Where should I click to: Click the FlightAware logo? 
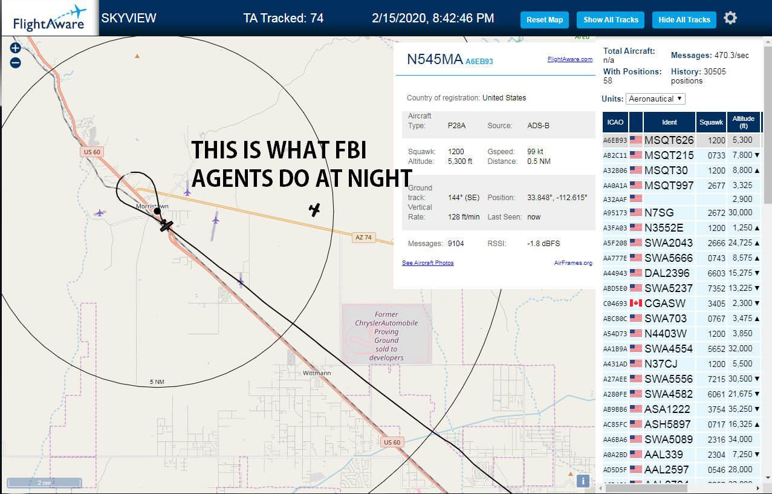pos(50,18)
